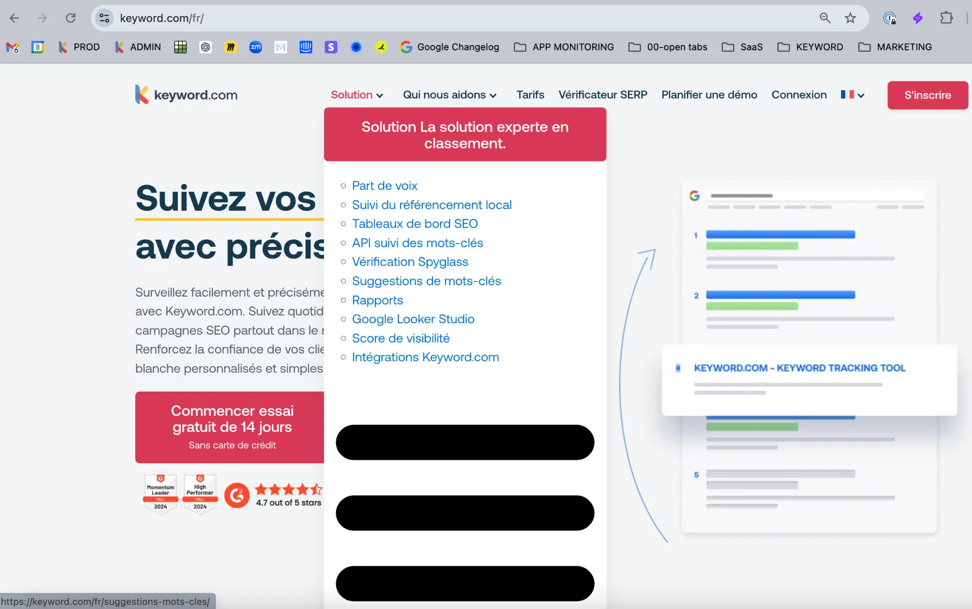Click the browser forward arrow
972x609 pixels.
coord(42,18)
